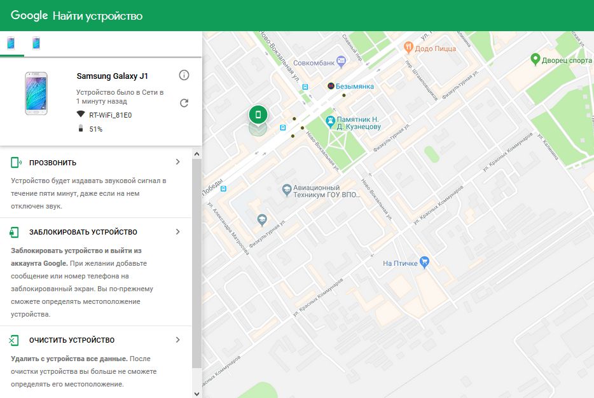This screenshot has height=398, width=594.
Task: Click Заблокировать устройство action label
Action: coord(83,233)
